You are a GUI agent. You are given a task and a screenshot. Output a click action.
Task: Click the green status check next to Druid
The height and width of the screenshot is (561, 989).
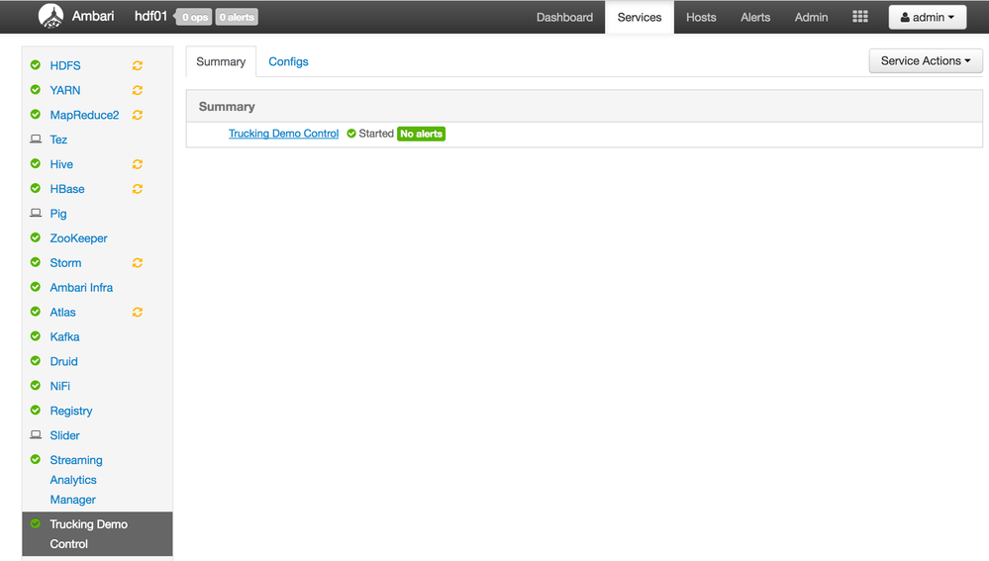[36, 360]
